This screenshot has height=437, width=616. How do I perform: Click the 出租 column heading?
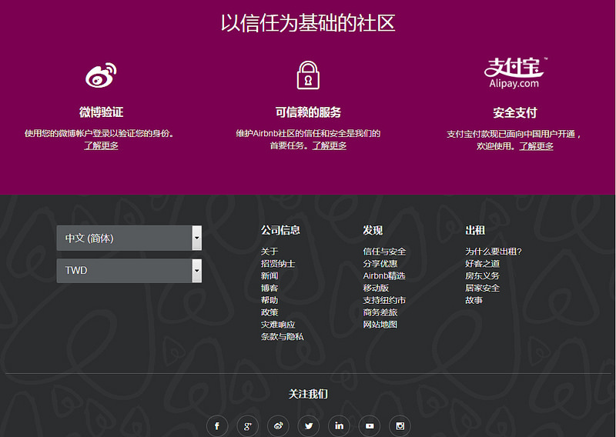(475, 230)
